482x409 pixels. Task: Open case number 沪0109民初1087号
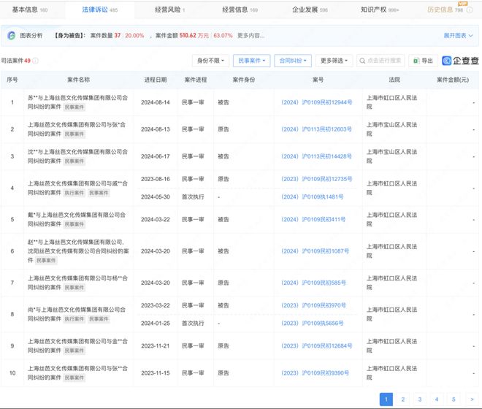[x=315, y=251]
